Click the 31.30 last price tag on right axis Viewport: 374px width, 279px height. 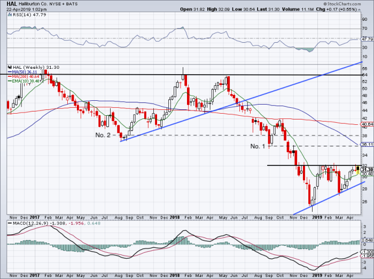[367, 170]
